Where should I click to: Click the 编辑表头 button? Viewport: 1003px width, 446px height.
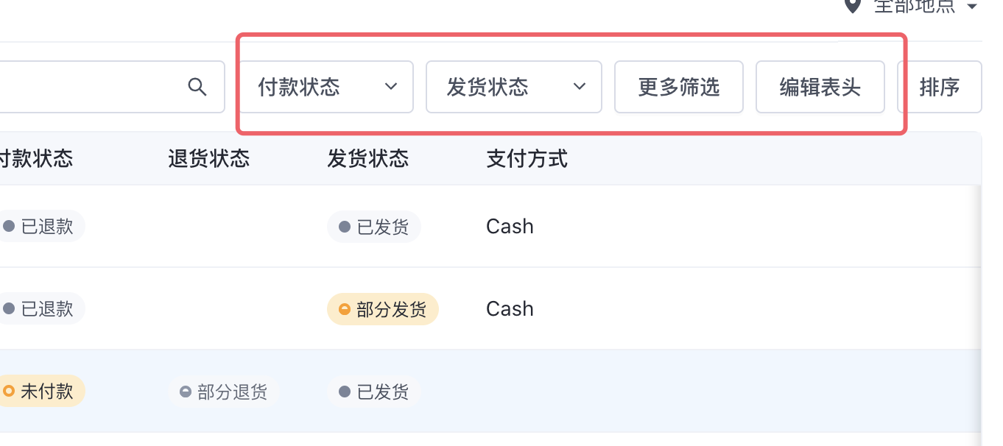(820, 87)
